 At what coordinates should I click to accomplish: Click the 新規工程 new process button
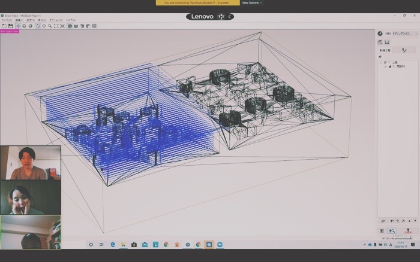404,50
